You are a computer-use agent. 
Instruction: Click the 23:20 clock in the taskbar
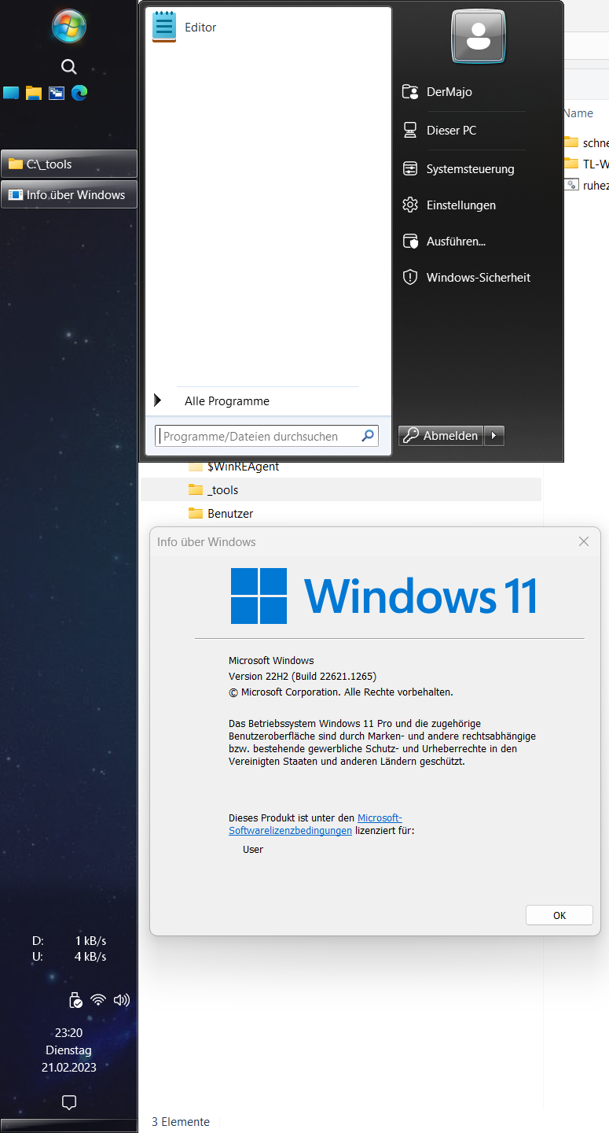point(68,1033)
